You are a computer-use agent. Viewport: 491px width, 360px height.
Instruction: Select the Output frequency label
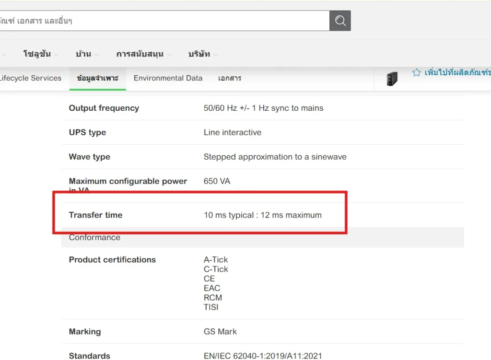tap(104, 108)
